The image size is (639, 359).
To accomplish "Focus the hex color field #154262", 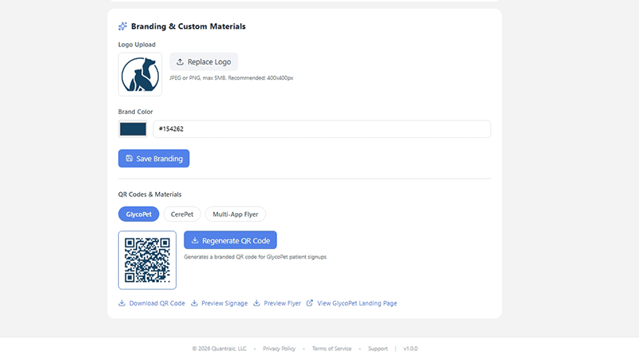I will pos(322,129).
